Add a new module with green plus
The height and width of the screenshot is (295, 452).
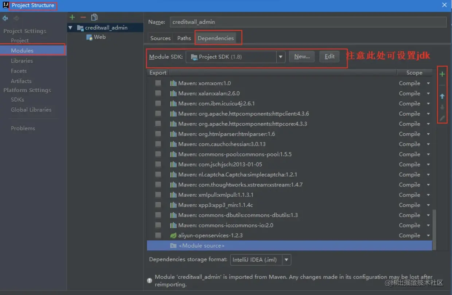72,17
